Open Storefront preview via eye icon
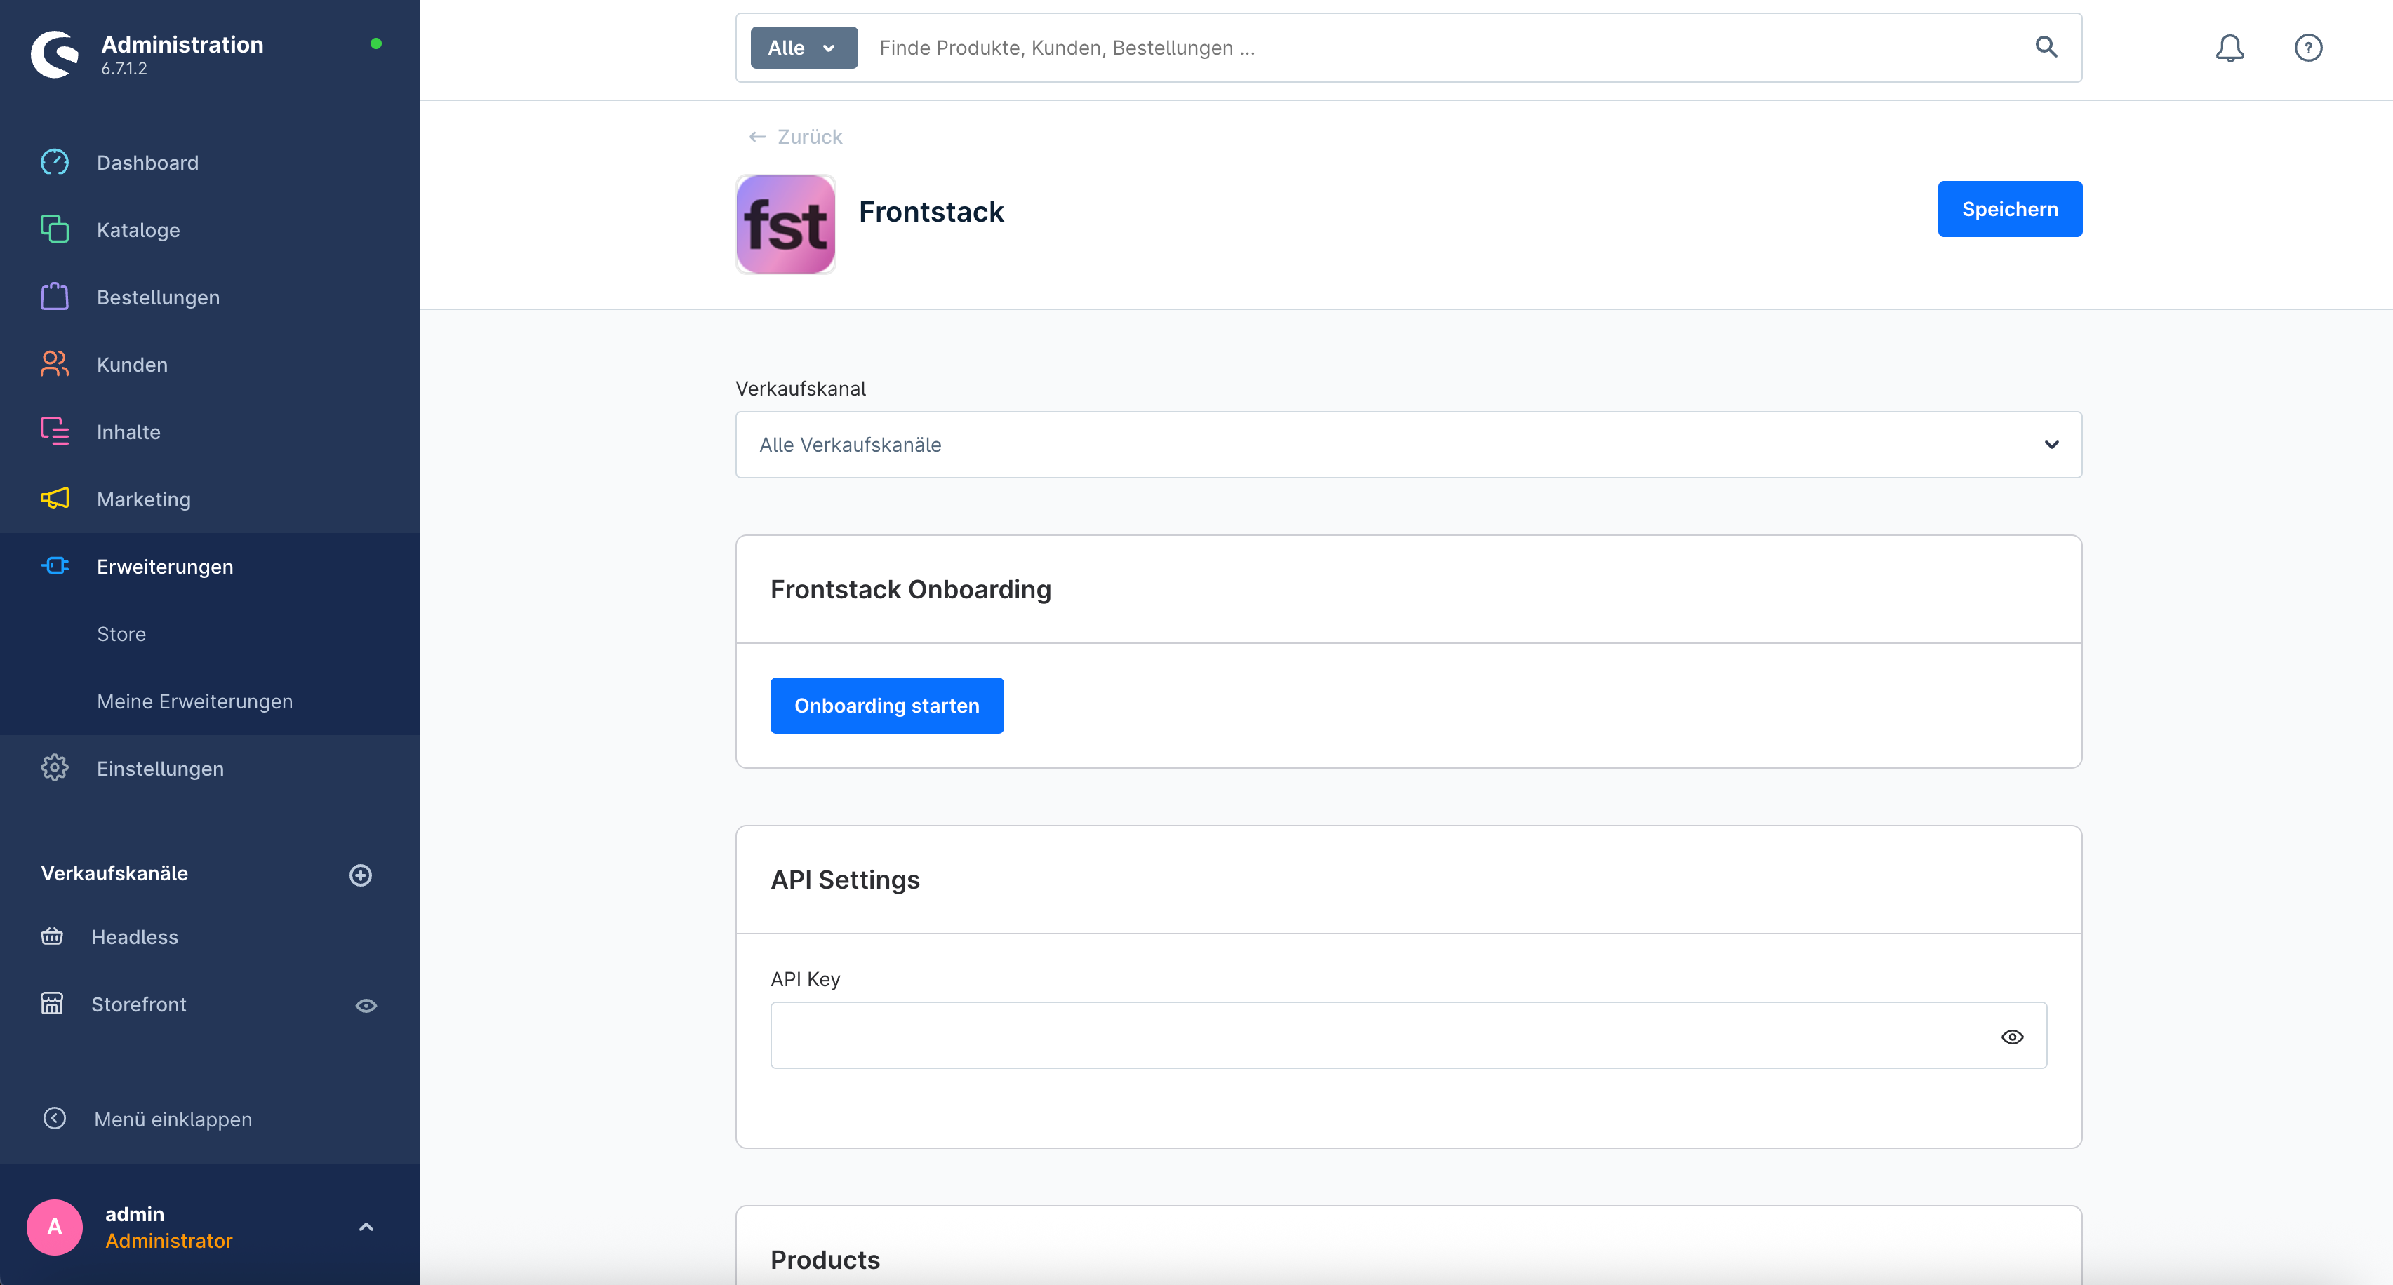 (x=366, y=1006)
